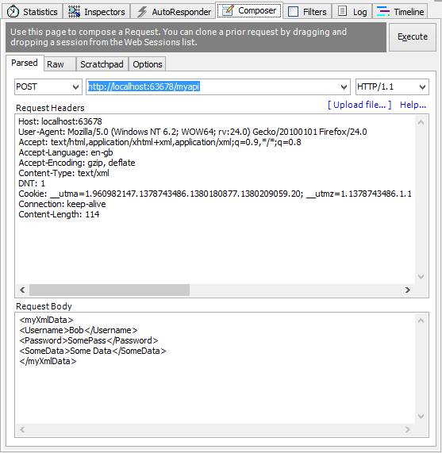Click the Request Body scroll down arrow

point(421,417)
